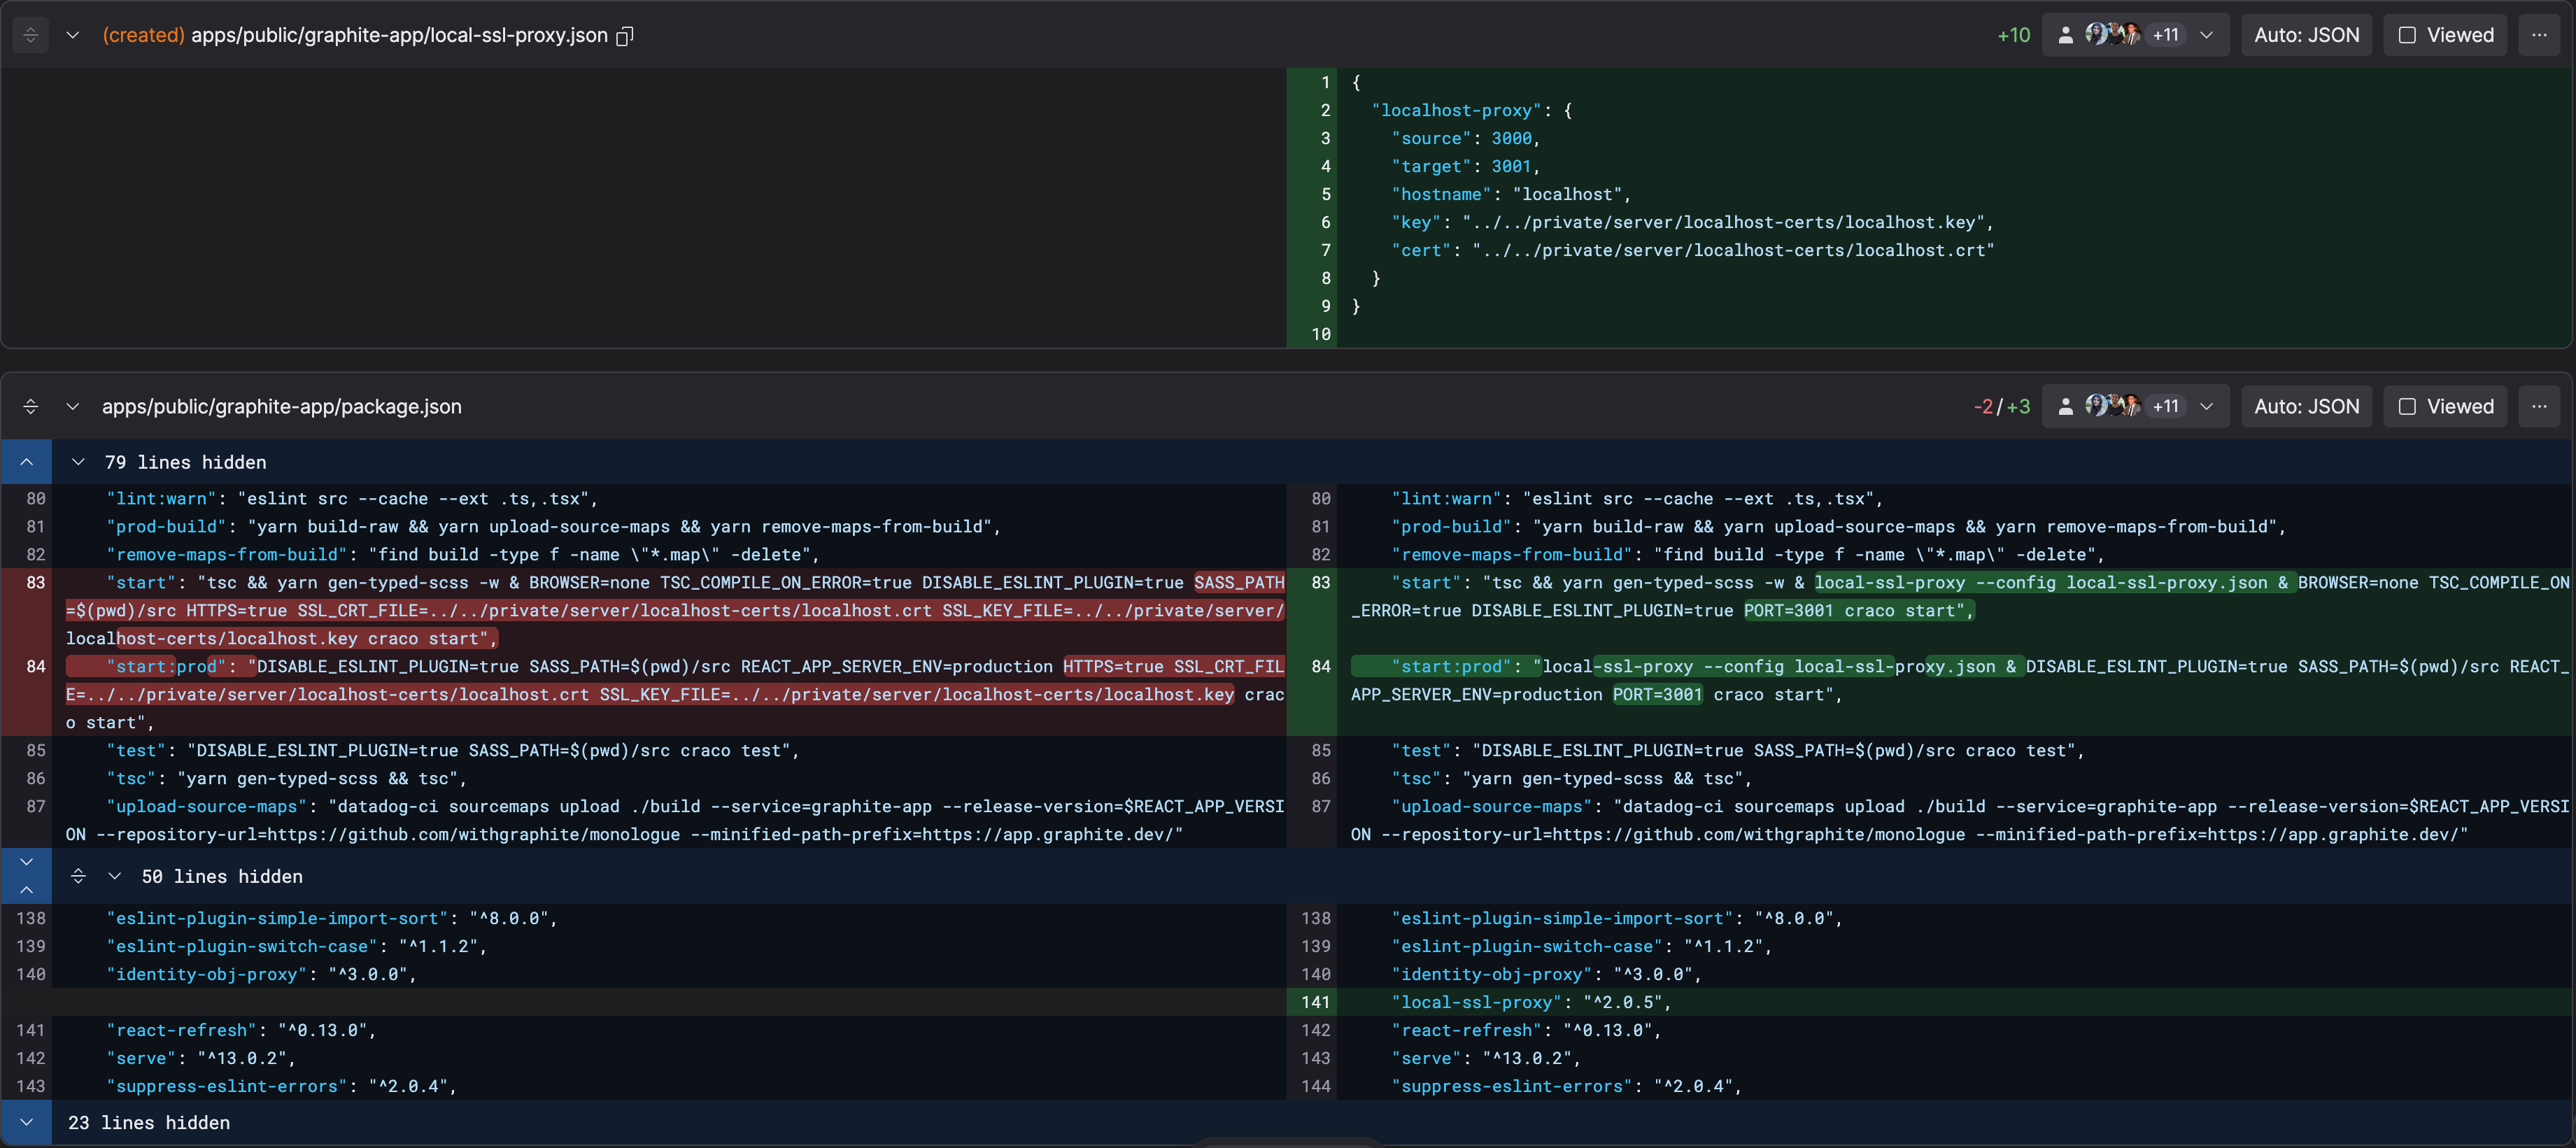Mark package.json as Viewed

[x=2445, y=406]
